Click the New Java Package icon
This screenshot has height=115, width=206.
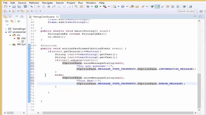[x=115, y=6]
